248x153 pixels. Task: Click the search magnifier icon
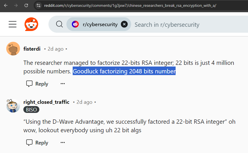[x=59, y=24]
